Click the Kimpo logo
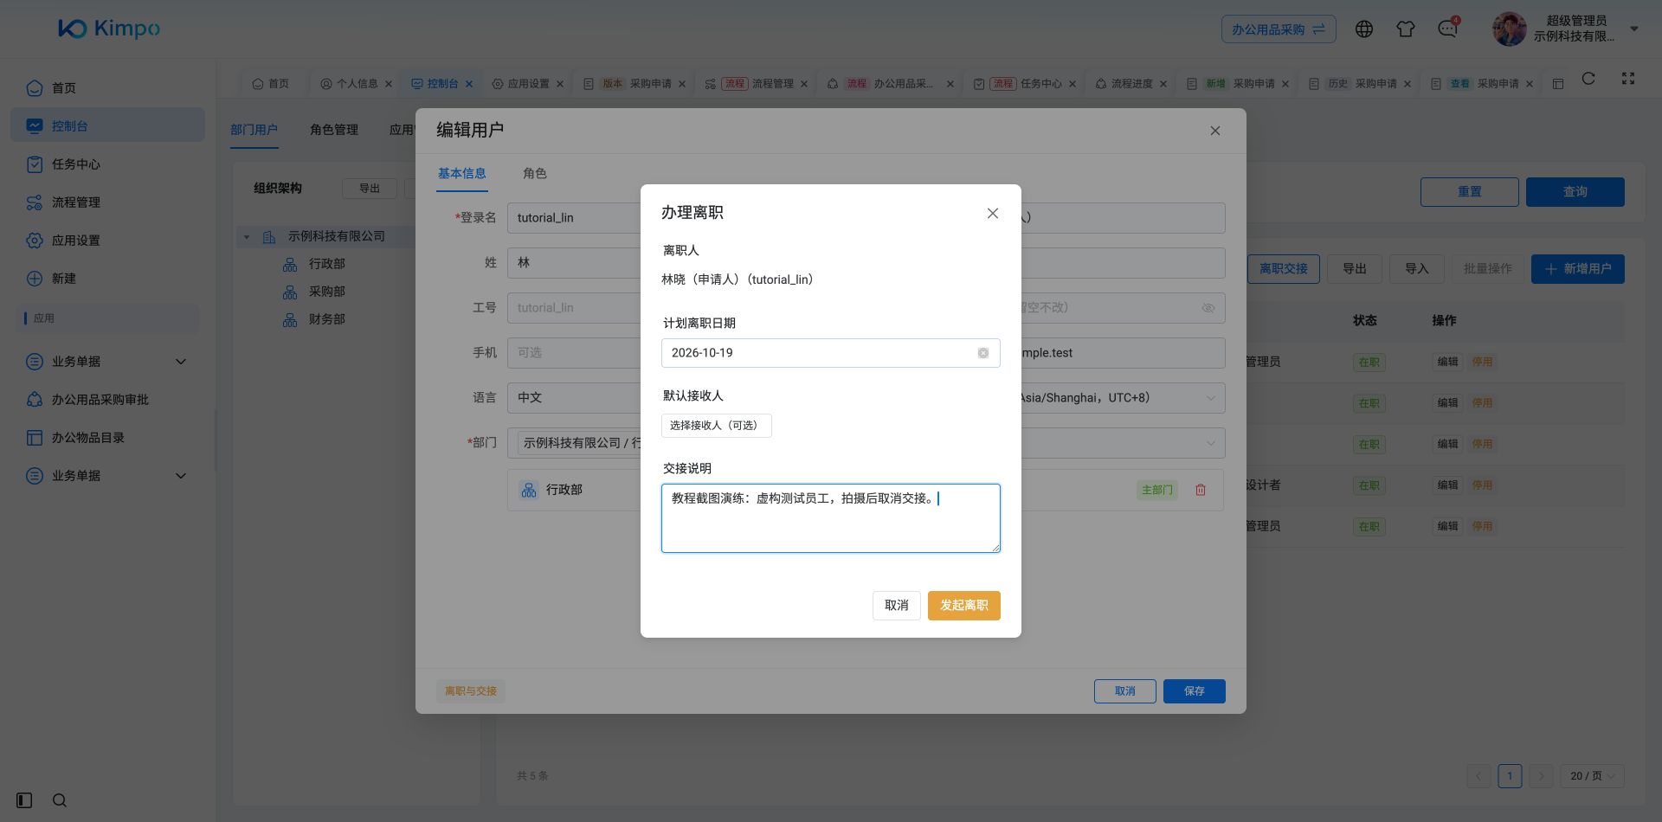The height and width of the screenshot is (822, 1662). (x=109, y=29)
